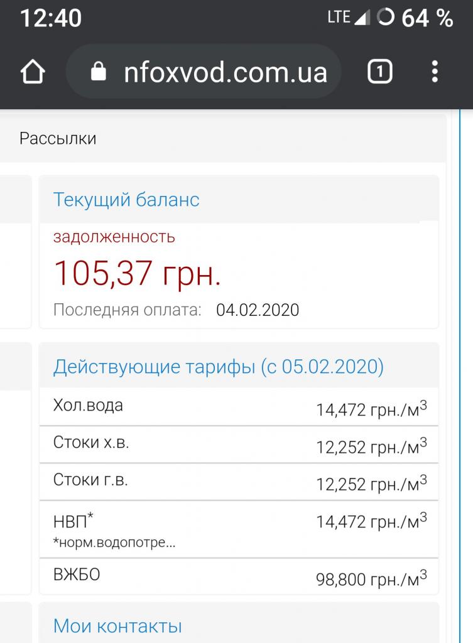Image resolution: width=473 pixels, height=643 pixels.
Task: Select the Хол.вода tariff row
Action: click(x=239, y=408)
